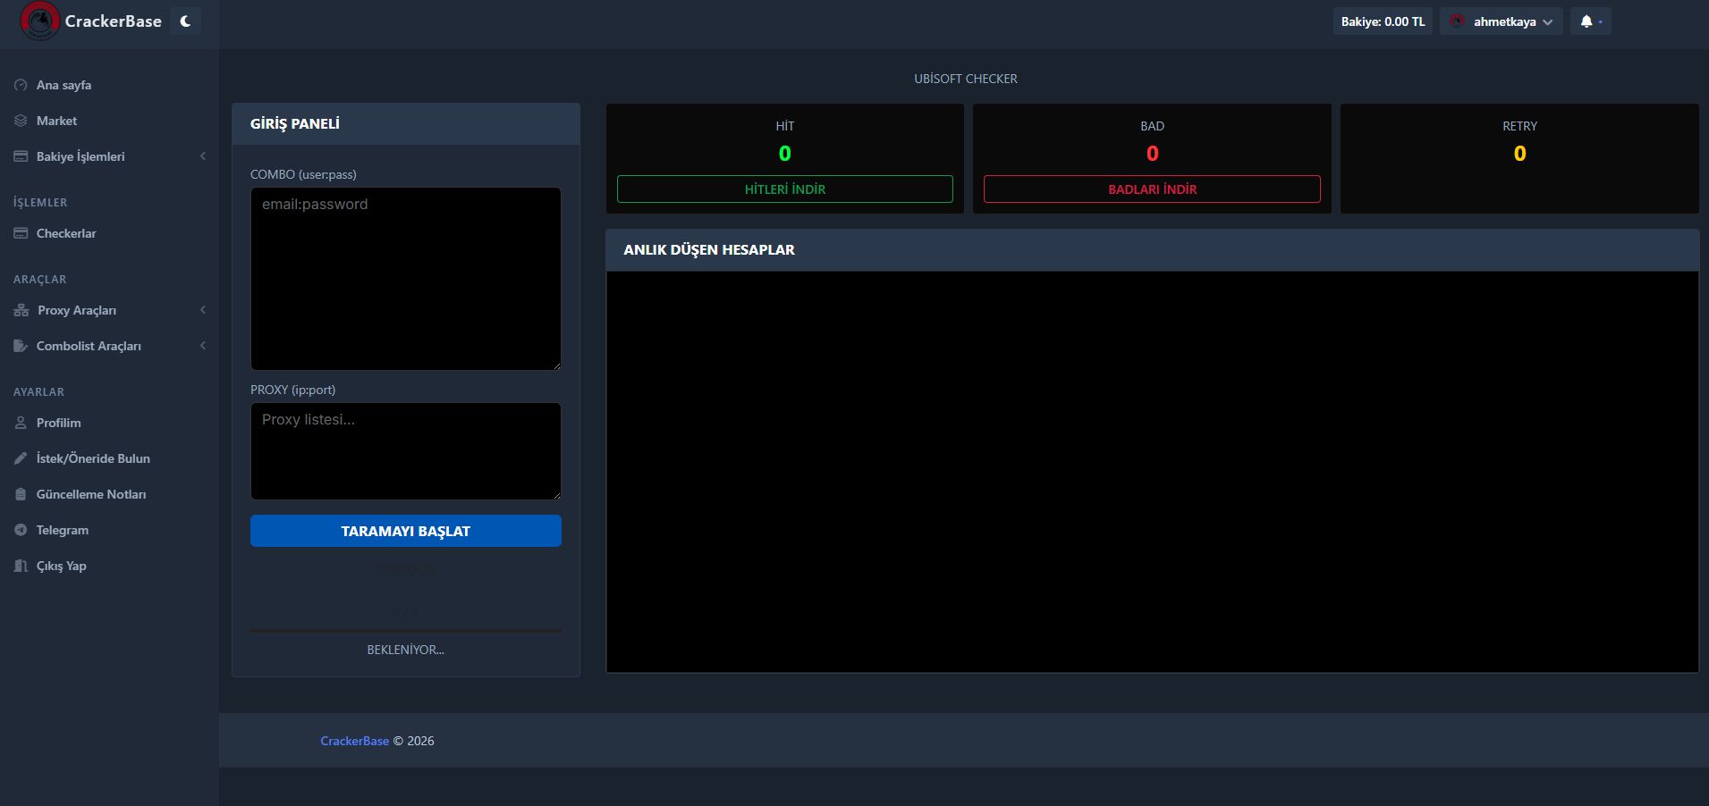Screen dimensions: 1709x806
Task: Toggle dark mode moon icon
Action: (x=185, y=21)
